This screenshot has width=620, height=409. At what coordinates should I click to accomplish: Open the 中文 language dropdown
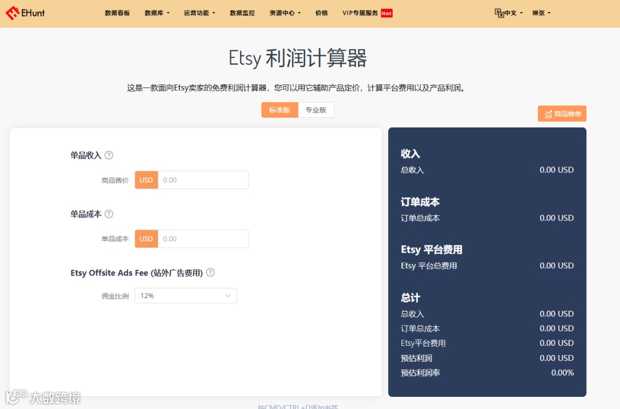click(513, 13)
